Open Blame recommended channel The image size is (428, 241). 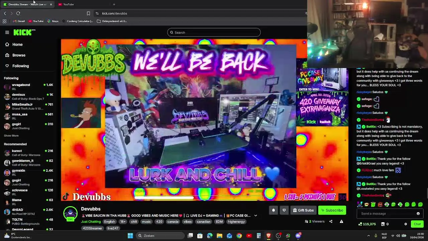pos(28,202)
